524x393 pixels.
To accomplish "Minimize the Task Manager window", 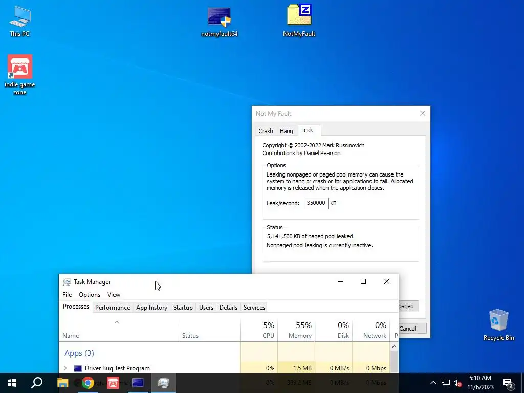I will pyautogui.click(x=340, y=282).
